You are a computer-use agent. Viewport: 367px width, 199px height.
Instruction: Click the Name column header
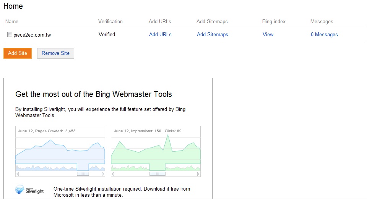[12, 21]
